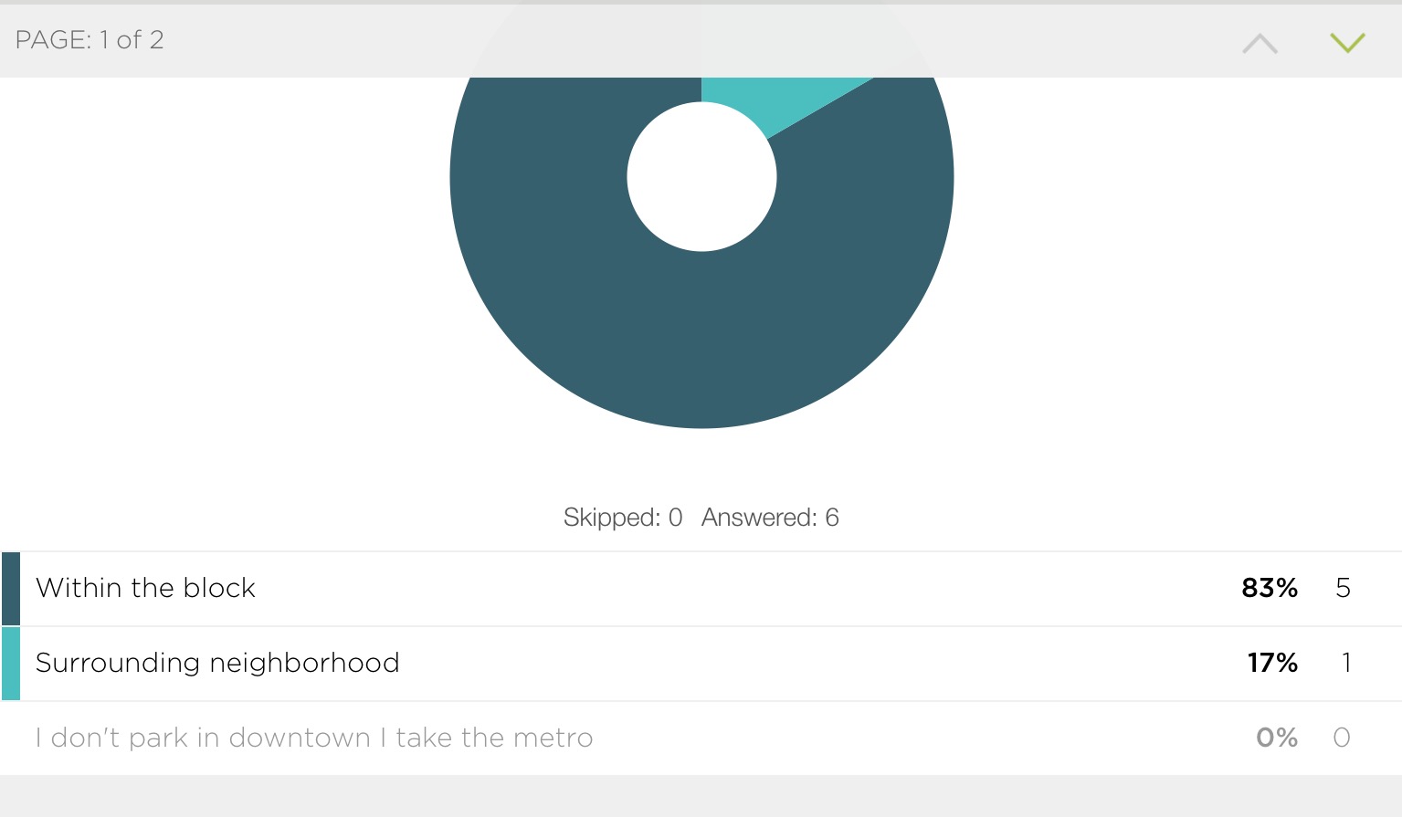The height and width of the screenshot is (817, 1402).
Task: Select the dark blue donut chart segment
Action: [x=701, y=347]
